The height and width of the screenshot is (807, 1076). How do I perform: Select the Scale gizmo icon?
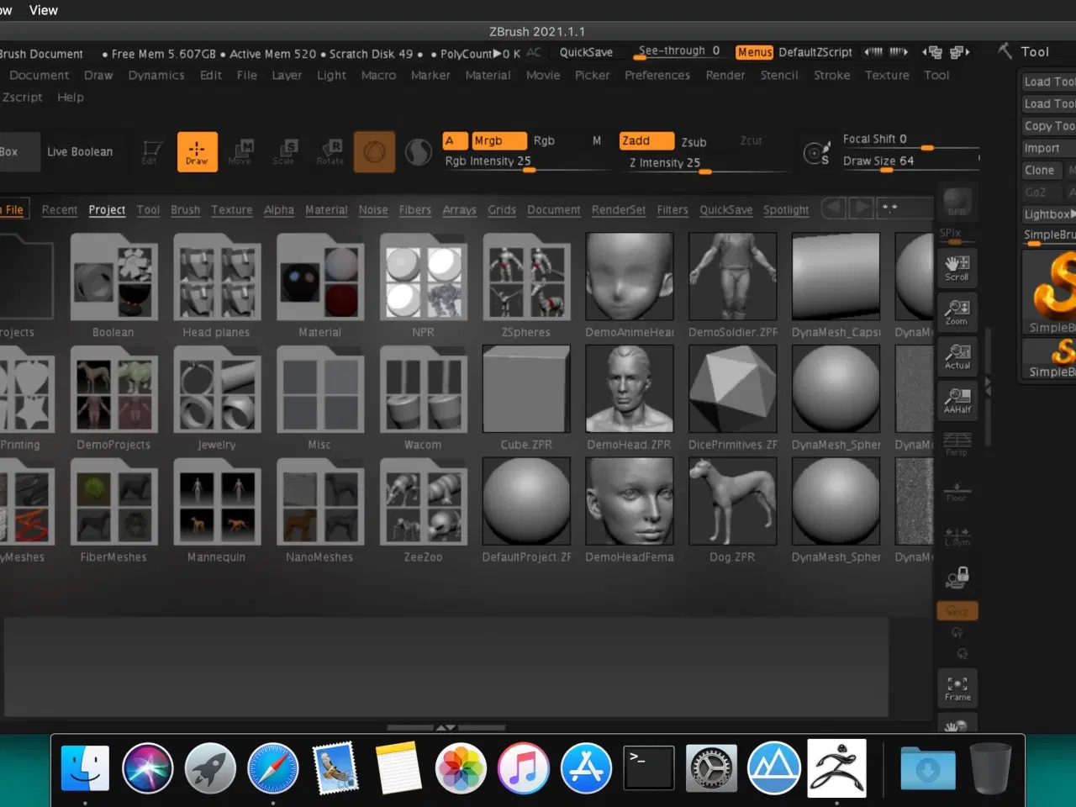(285, 151)
